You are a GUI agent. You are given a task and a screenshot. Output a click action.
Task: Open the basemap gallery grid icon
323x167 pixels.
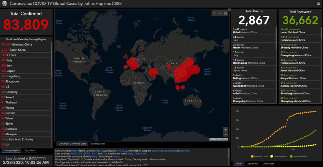(225, 13)
